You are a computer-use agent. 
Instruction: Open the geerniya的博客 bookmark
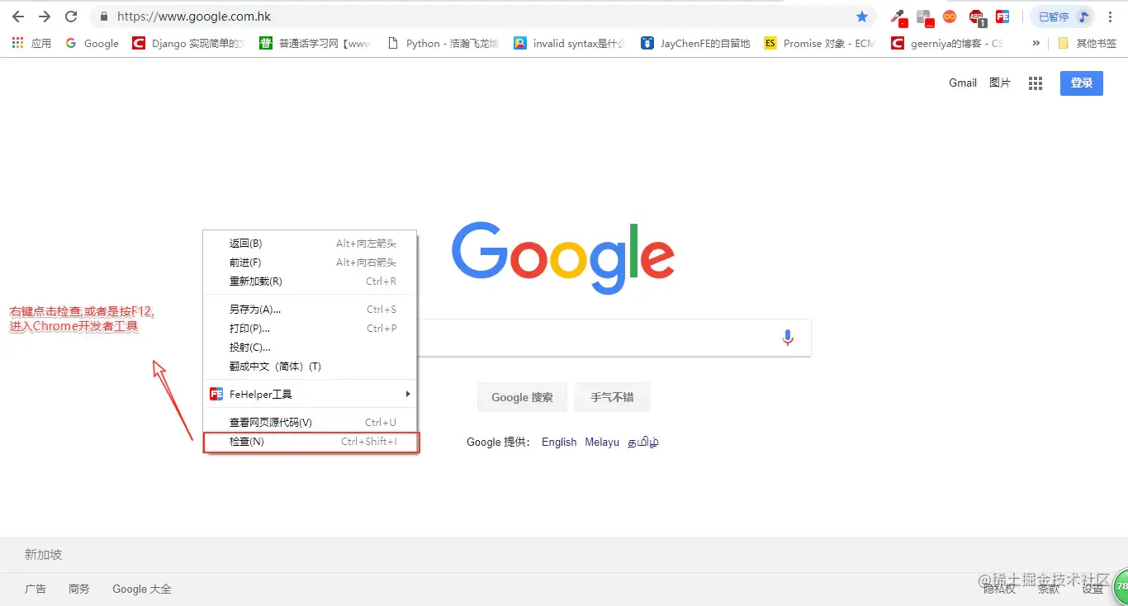tap(948, 43)
